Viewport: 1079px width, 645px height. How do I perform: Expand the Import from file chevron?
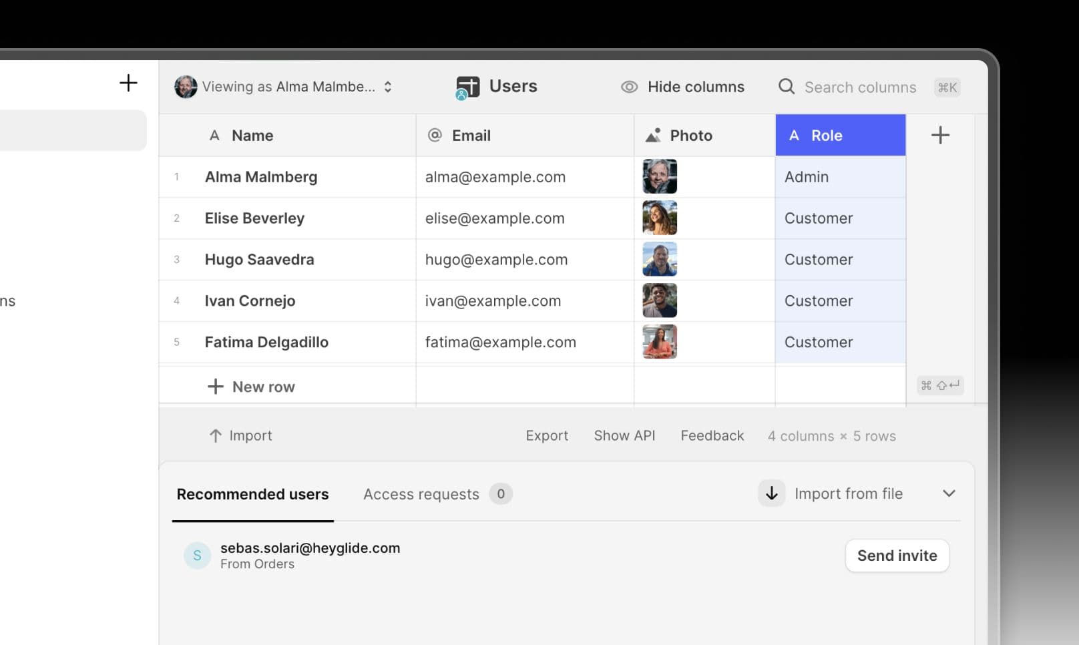949,494
